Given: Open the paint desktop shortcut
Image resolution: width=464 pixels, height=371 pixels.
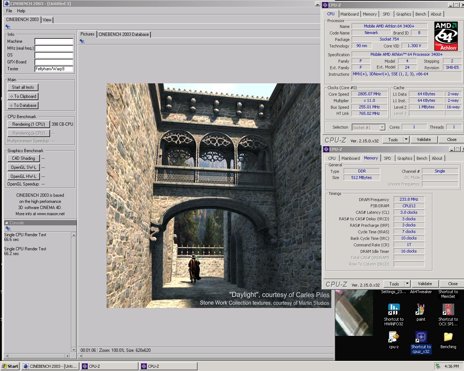Looking at the screenshot, I should 420,312.
